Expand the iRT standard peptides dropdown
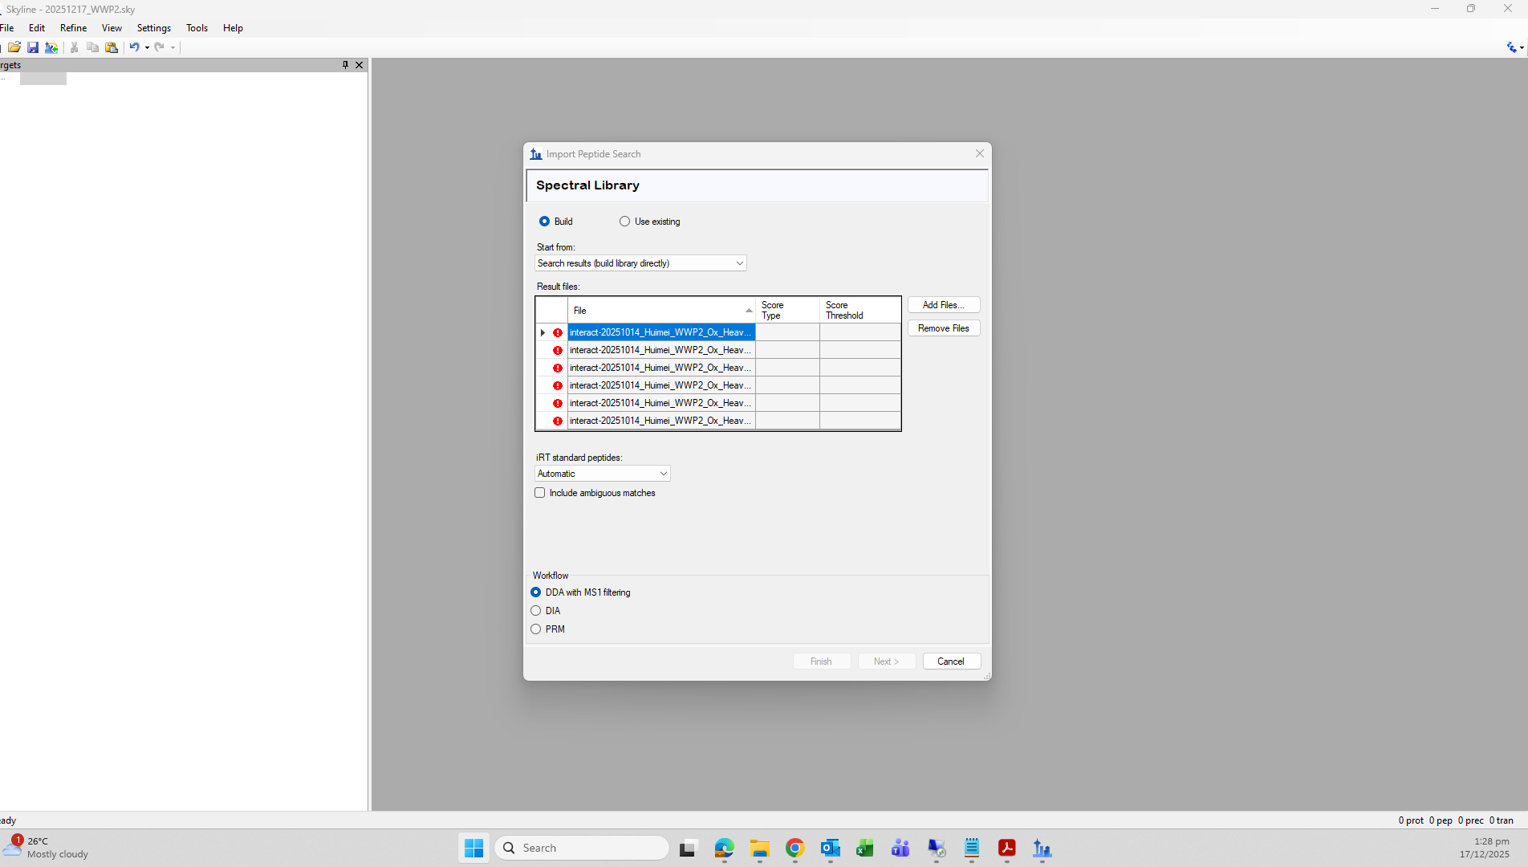 coord(602,474)
